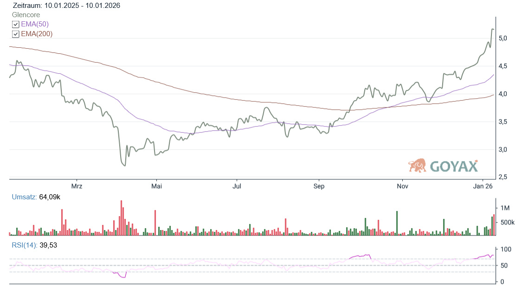Click the 1M volume axis label

click(504, 207)
